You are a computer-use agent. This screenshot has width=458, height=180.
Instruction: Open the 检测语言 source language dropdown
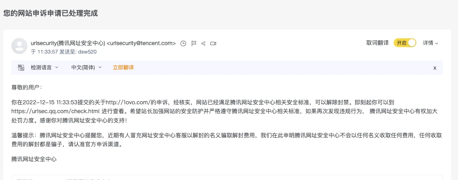pos(44,68)
